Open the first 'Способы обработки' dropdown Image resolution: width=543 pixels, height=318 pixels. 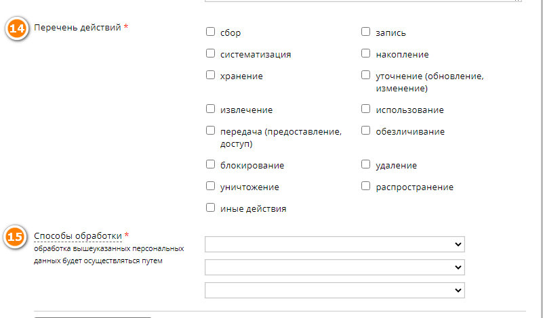tap(334, 244)
